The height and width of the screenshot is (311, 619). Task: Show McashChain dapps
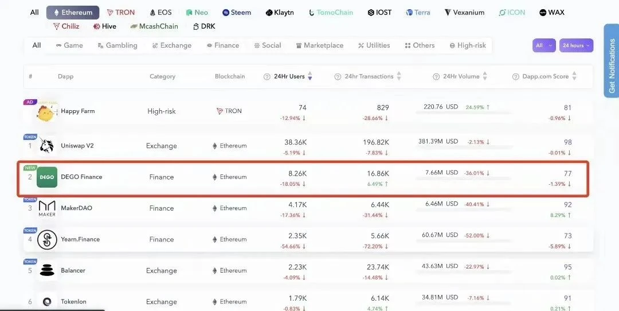154,26
